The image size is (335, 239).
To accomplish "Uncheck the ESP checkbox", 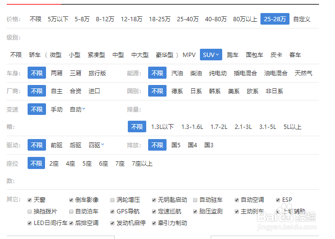I will coord(278,200).
